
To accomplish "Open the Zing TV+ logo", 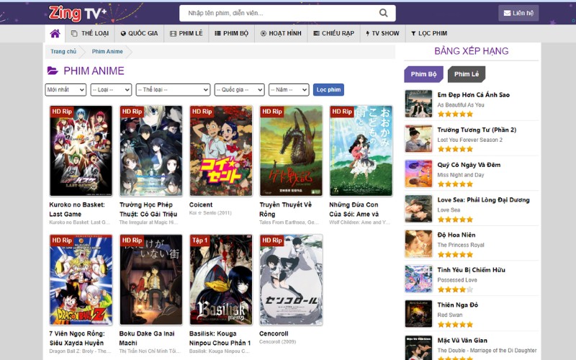I will point(78,13).
